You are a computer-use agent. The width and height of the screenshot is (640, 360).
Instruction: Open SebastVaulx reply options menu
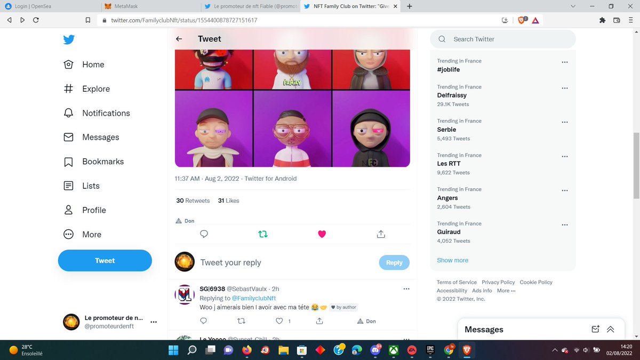(406, 289)
